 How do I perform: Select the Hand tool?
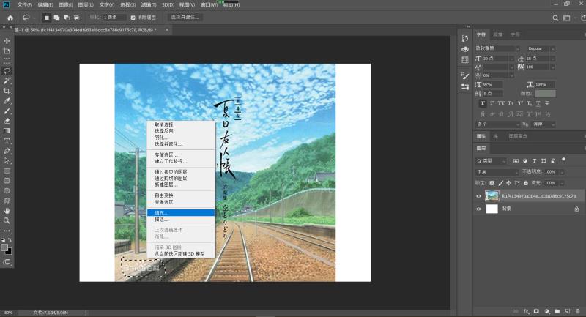tap(7, 210)
